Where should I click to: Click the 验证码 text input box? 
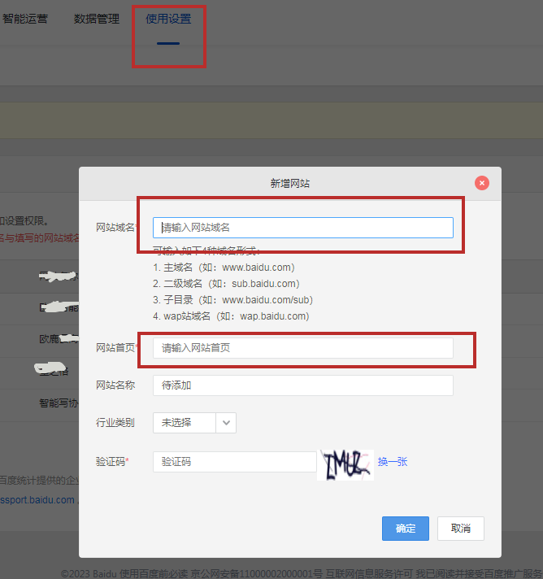tap(234, 462)
